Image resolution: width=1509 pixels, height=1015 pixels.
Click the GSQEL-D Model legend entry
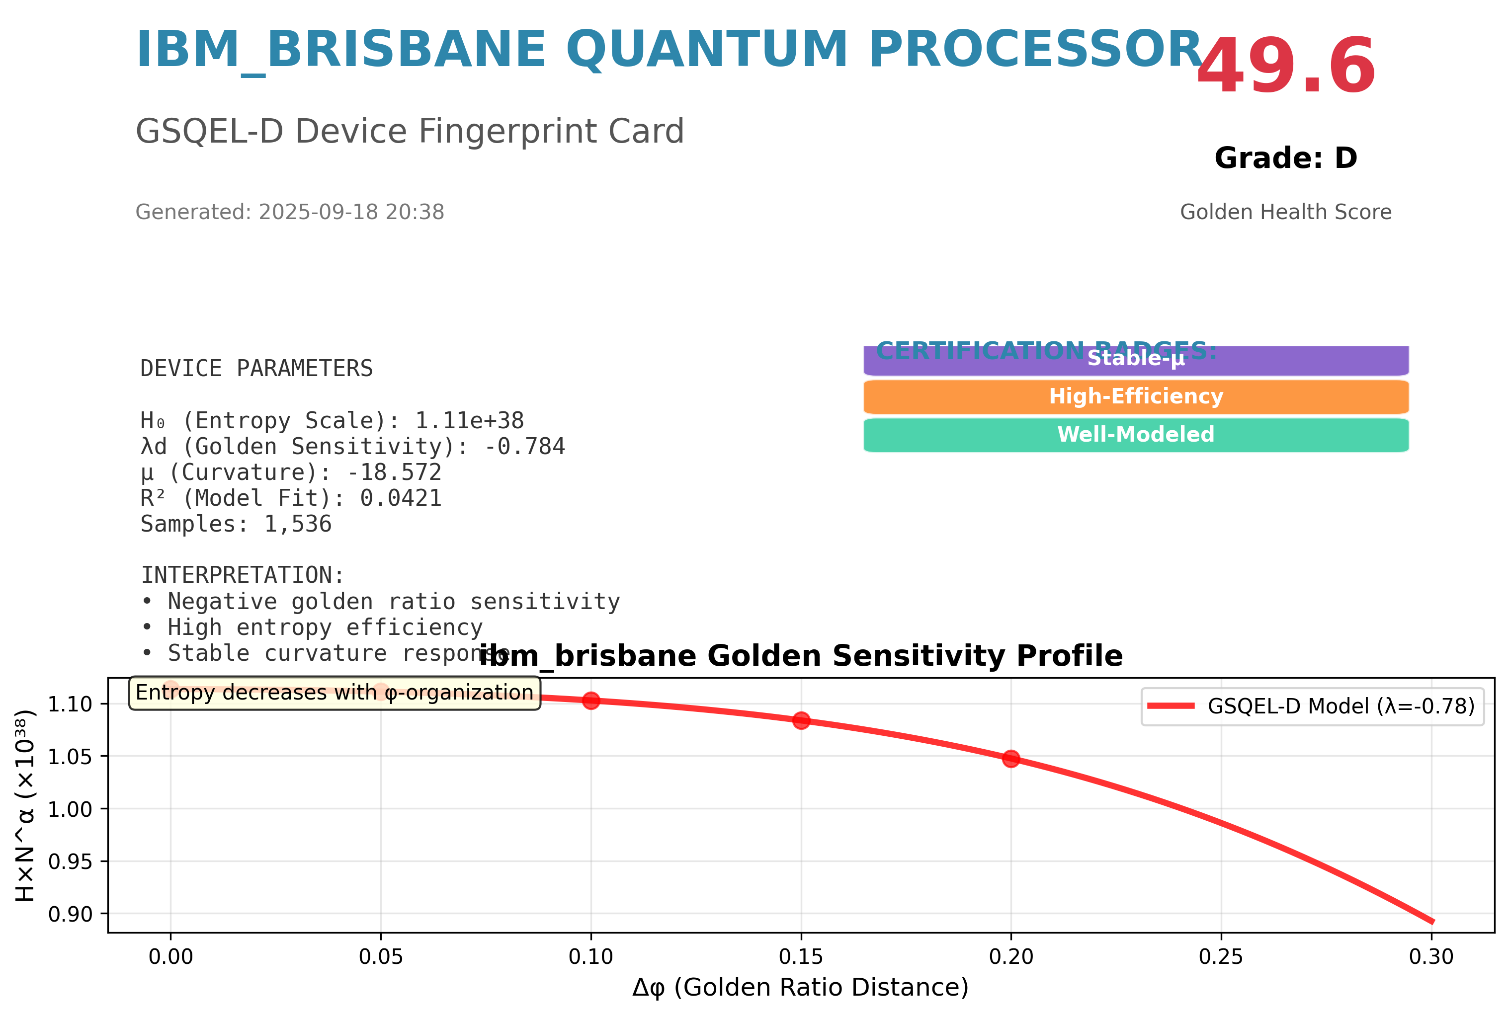coord(1313,706)
